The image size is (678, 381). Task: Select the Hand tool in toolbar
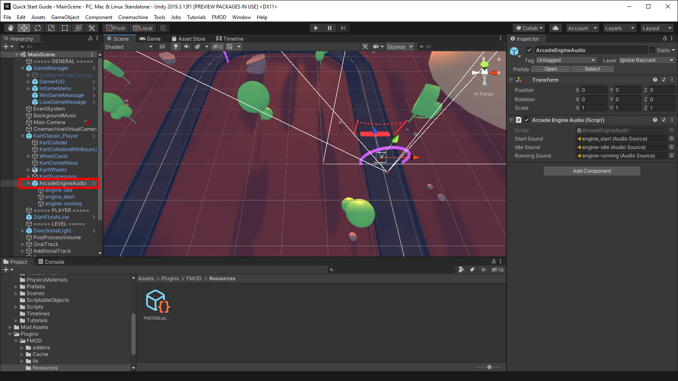pos(11,28)
